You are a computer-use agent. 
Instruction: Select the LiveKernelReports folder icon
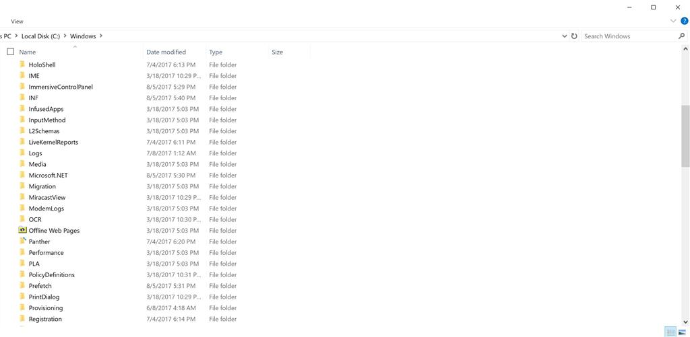[x=22, y=142]
